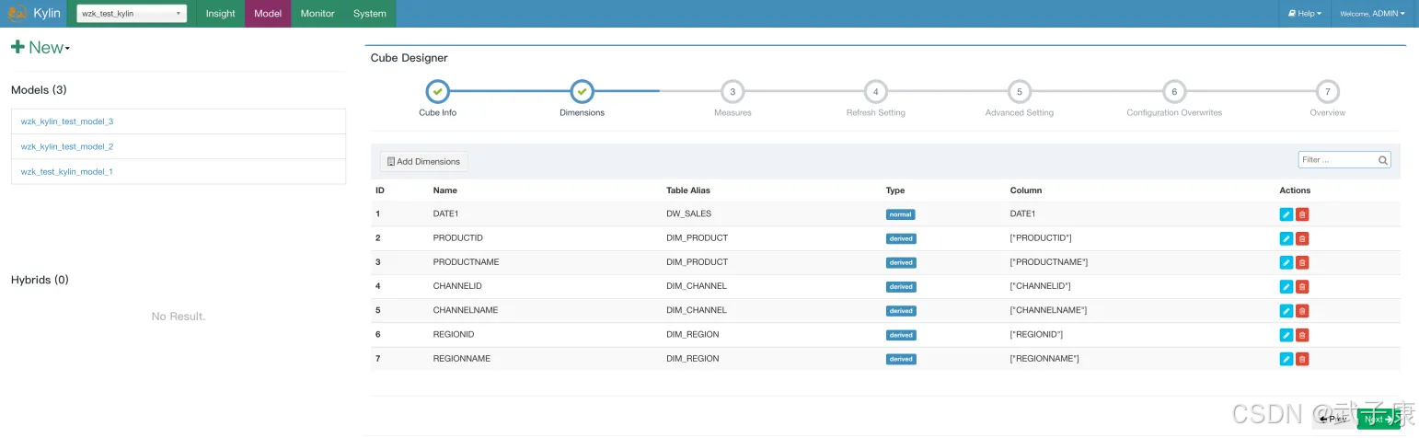This screenshot has height=438, width=1419.
Task: Click the filter search magnifier icon
Action: tap(1382, 160)
